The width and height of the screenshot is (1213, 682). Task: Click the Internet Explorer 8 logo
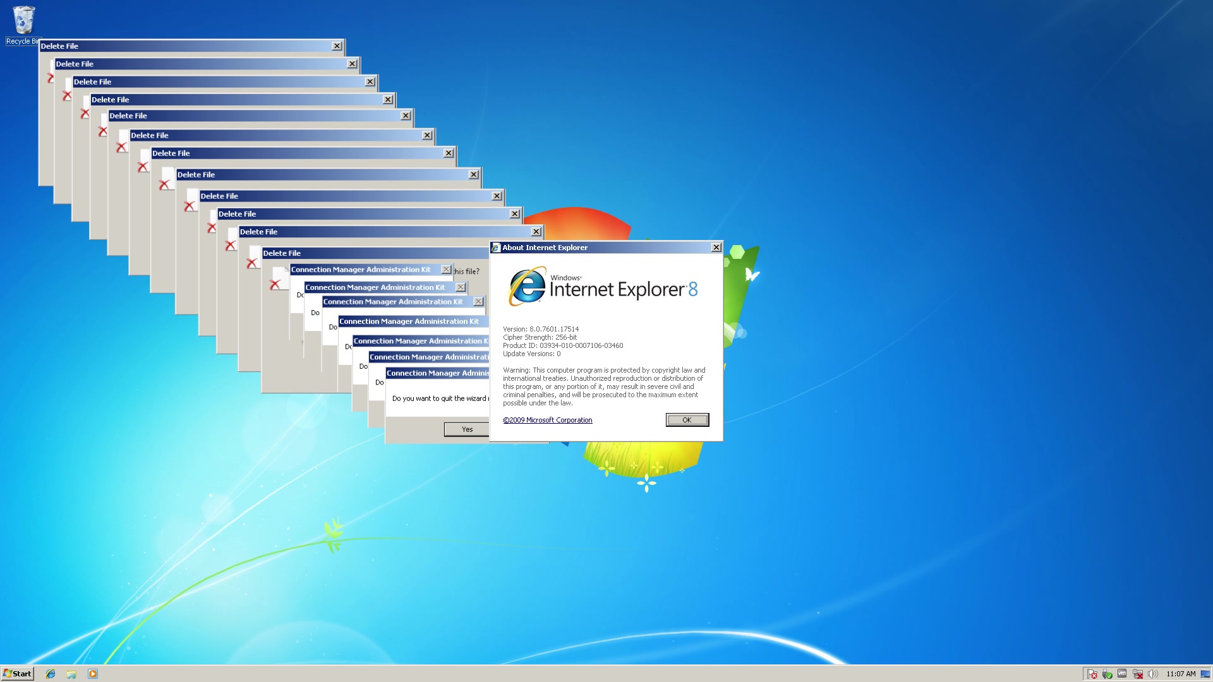coord(603,287)
